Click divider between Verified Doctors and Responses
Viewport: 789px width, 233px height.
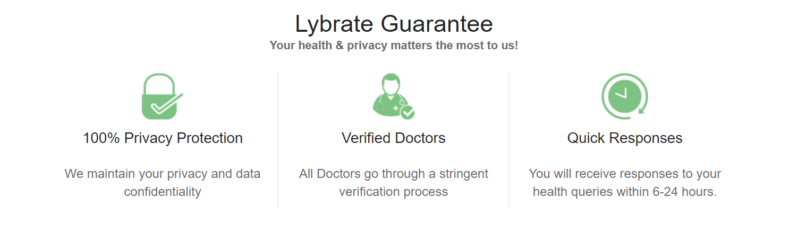509,140
